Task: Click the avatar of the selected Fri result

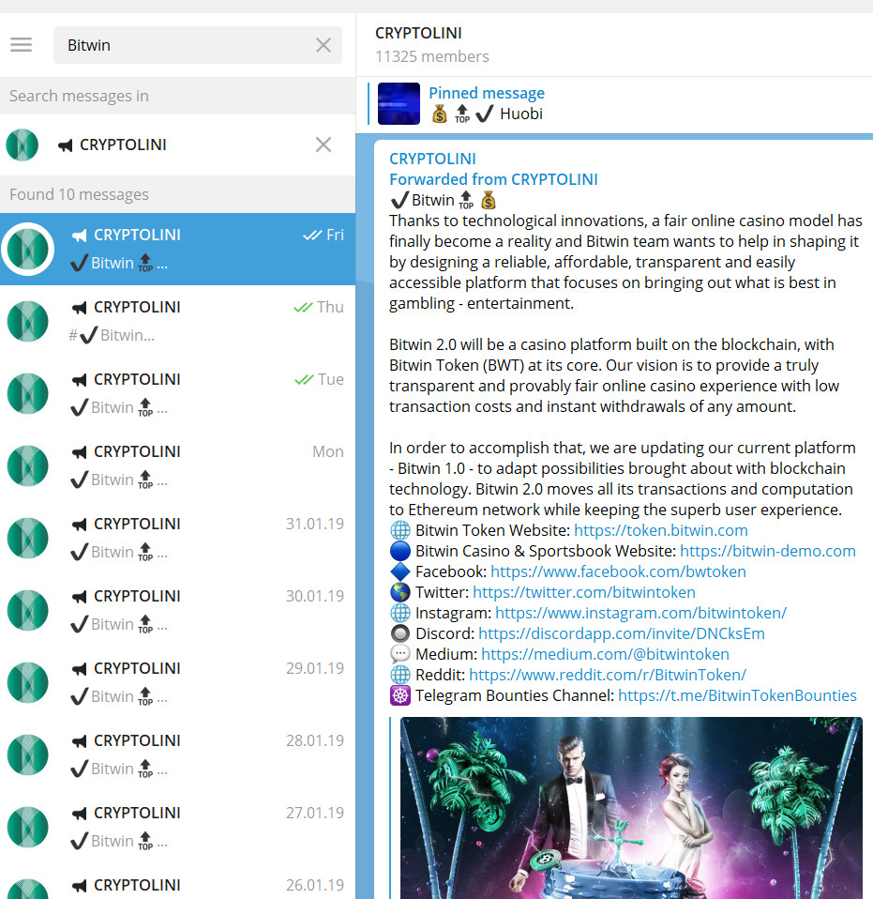Action: 27,249
